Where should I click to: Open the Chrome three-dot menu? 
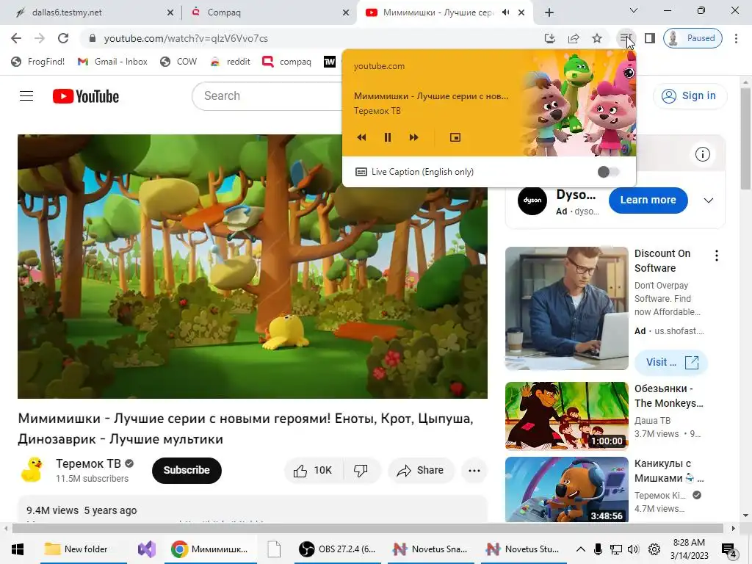[x=736, y=38]
